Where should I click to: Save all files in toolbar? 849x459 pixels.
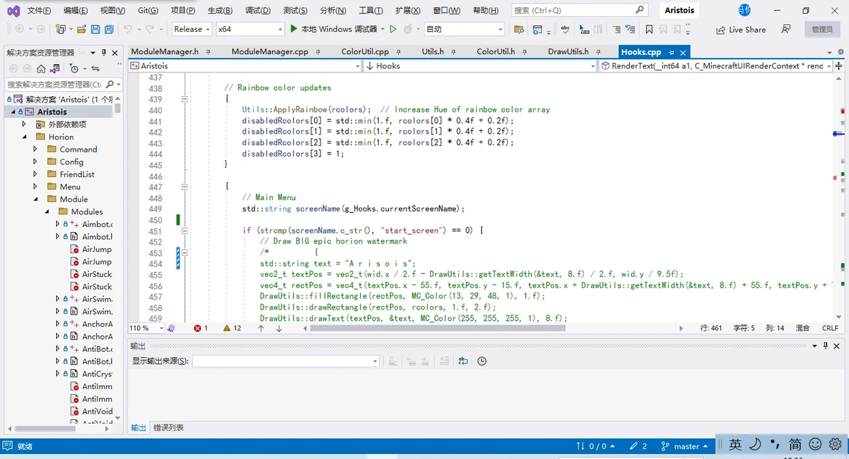pyautogui.click(x=109, y=29)
